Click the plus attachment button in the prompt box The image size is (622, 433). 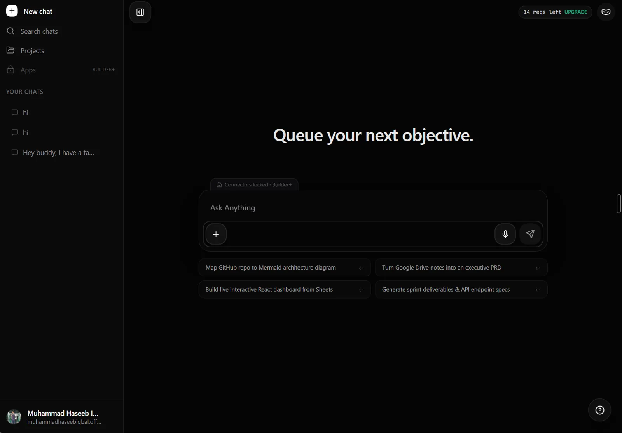216,234
